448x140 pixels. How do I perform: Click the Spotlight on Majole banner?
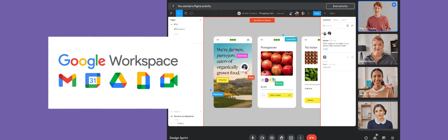(262, 20)
